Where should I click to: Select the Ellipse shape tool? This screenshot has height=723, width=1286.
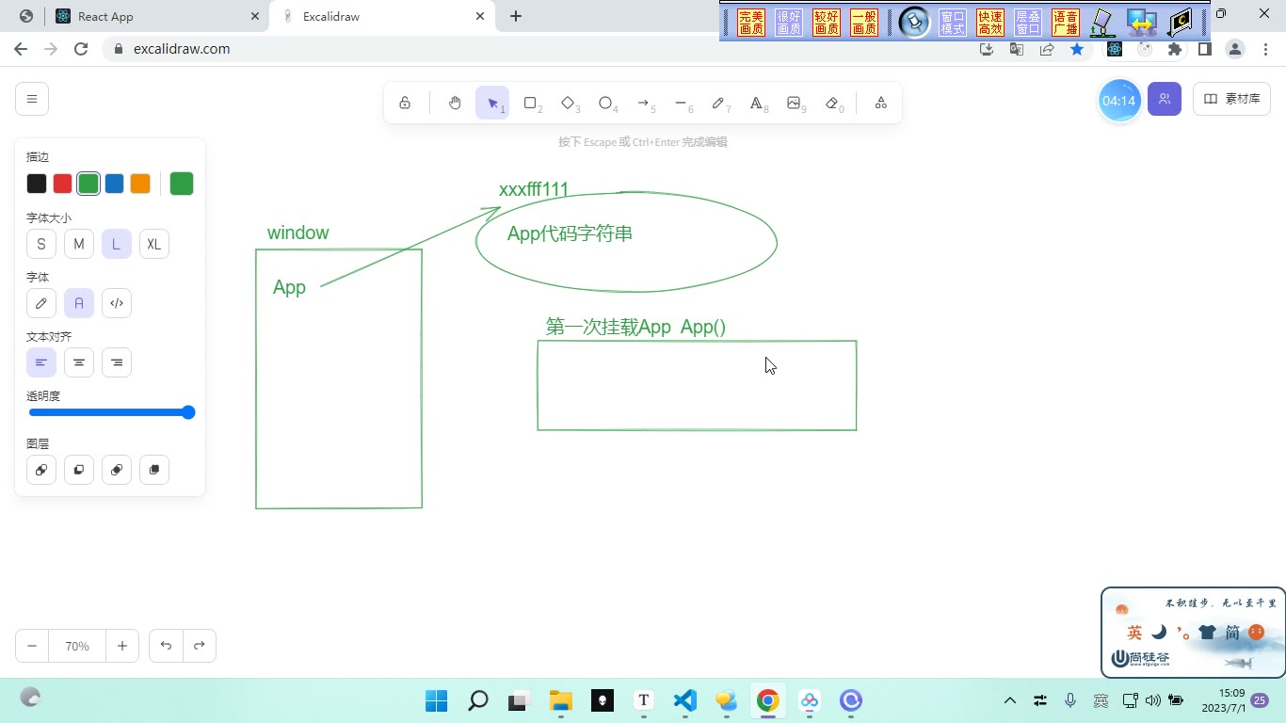point(605,103)
